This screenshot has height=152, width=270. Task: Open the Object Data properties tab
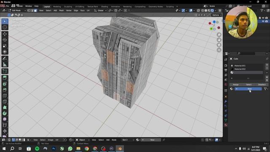(226, 120)
